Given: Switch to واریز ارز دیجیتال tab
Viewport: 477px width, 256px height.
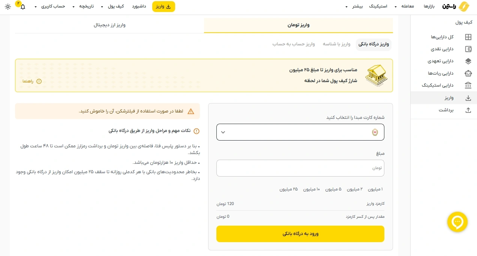Looking at the screenshot, I should [x=109, y=25].
